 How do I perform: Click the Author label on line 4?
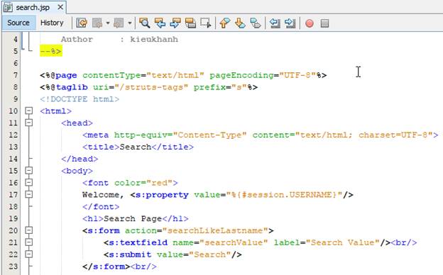(77, 39)
